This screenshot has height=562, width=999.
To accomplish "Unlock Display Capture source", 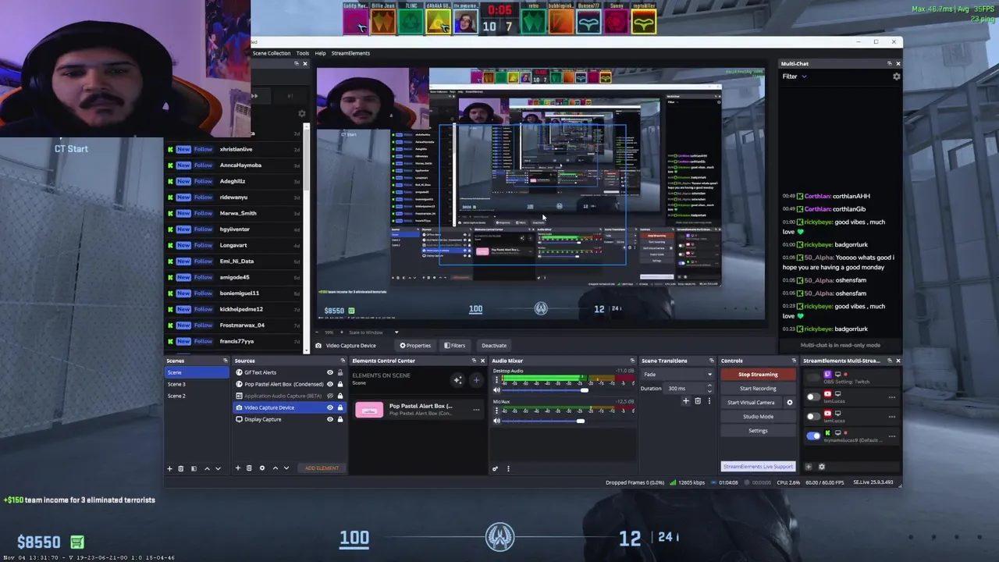I will pos(340,419).
